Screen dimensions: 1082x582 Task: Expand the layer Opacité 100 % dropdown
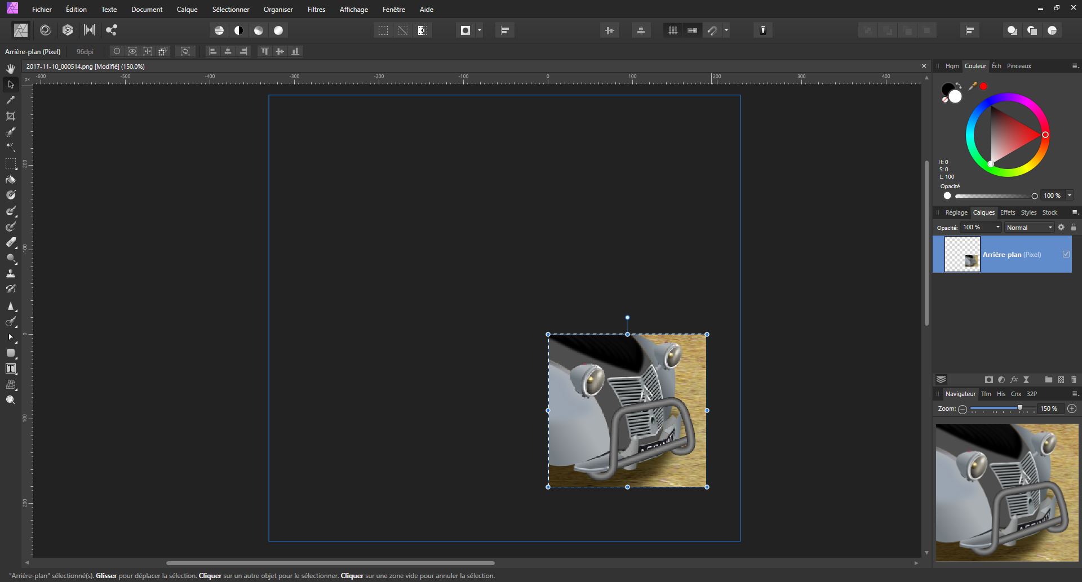pyautogui.click(x=997, y=228)
